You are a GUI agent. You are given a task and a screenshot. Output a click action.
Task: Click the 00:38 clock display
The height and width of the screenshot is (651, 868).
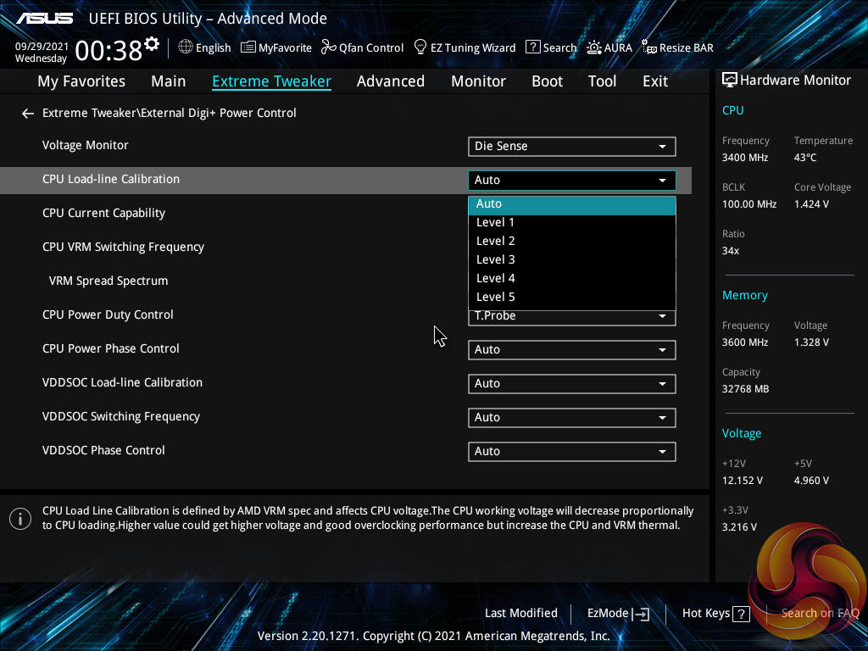108,51
